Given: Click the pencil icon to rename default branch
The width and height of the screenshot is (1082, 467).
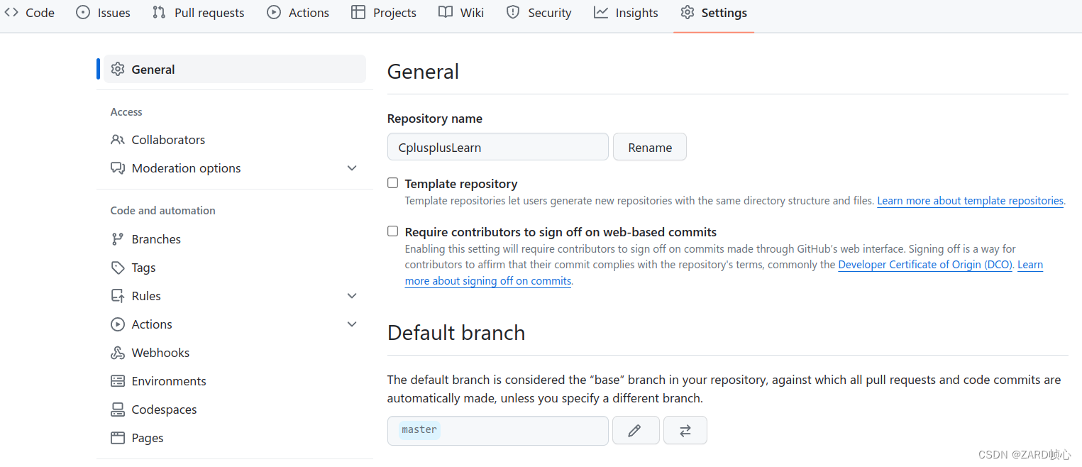Looking at the screenshot, I should pos(635,430).
